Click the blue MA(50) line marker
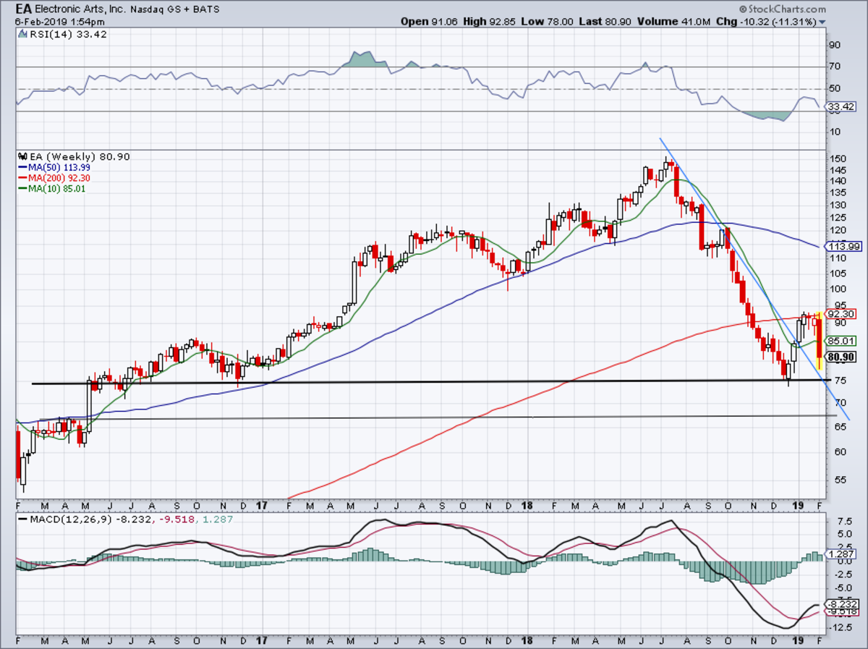 [22, 167]
